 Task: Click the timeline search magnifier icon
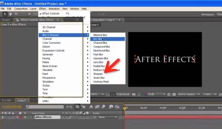tap(27, 107)
